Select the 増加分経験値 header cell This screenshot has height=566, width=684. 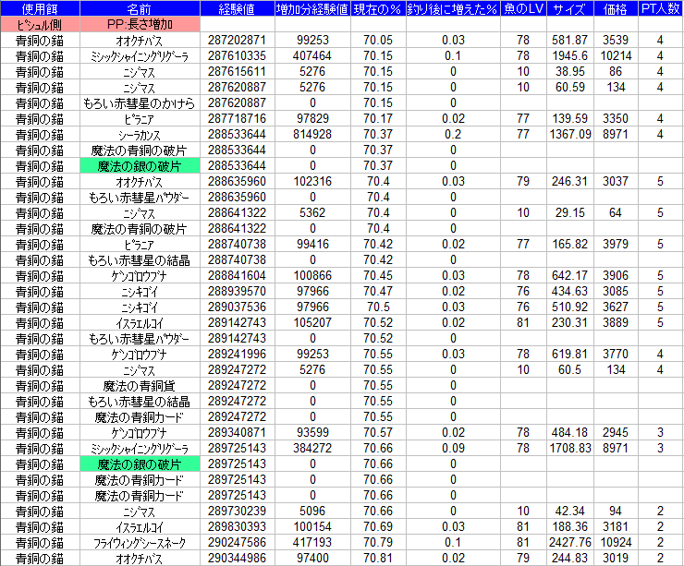312,9
